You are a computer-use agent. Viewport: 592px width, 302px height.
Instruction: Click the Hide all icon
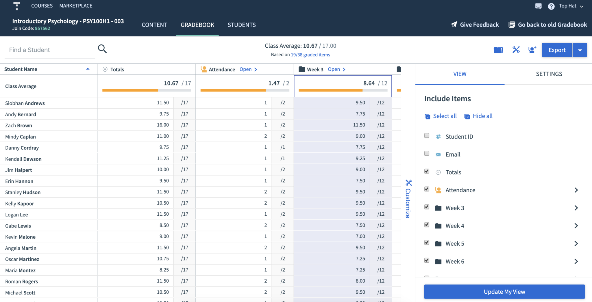467,116
